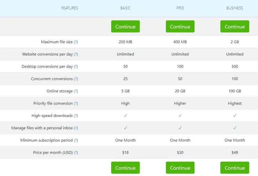Click the '$49' price for BUSINESS

coord(235,153)
